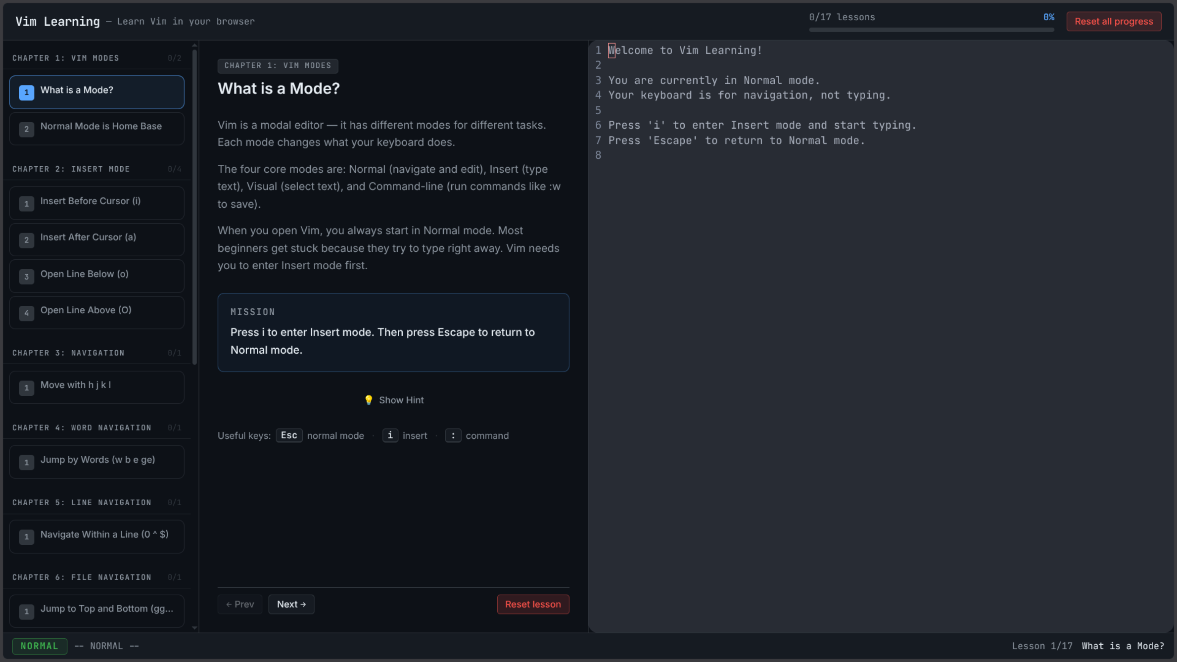This screenshot has height=662, width=1177.
Task: Click the Next lesson button
Action: (x=291, y=605)
